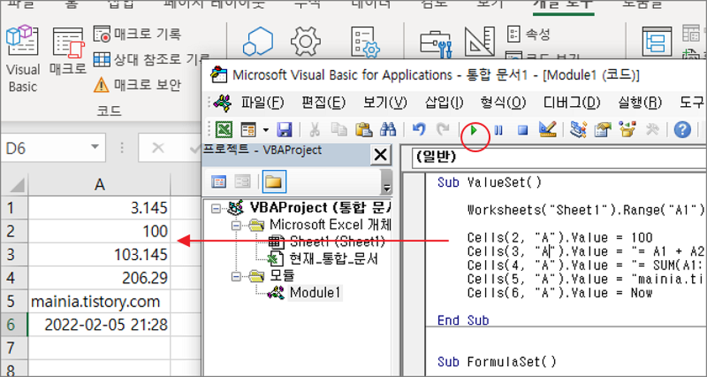707x377 pixels.
Task: Open Object Browser toolbar icon
Action: [628, 130]
